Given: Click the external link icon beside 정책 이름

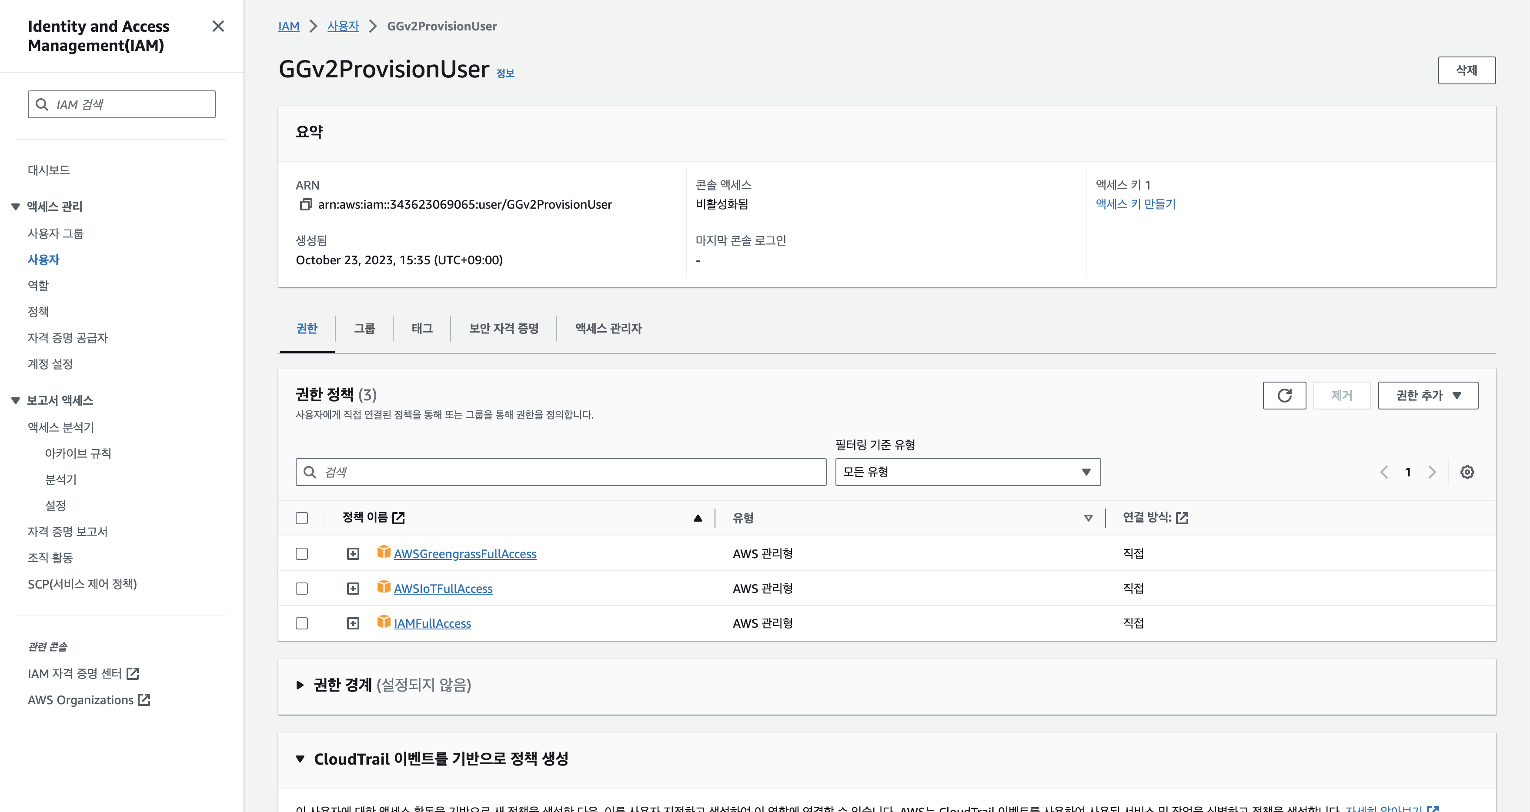Looking at the screenshot, I should [x=398, y=518].
